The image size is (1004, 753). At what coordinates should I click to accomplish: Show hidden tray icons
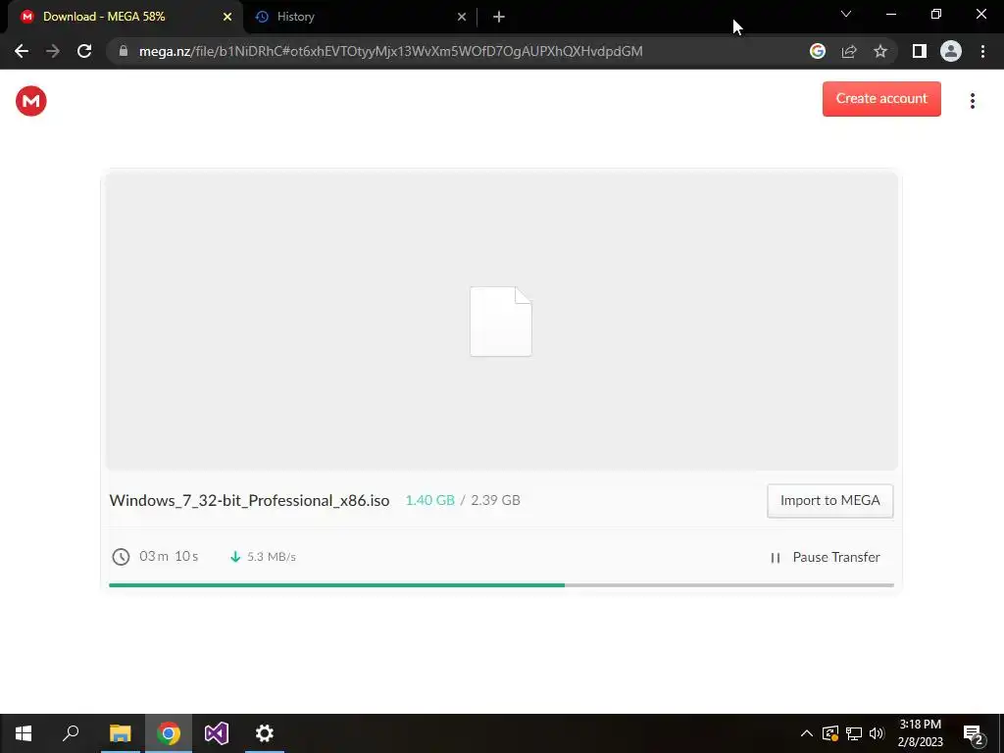tap(807, 733)
